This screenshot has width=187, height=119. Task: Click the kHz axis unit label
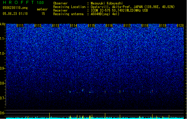[x=3, y=24]
